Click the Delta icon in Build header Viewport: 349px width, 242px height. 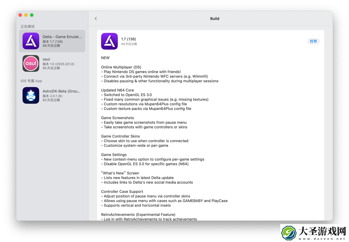click(x=109, y=41)
